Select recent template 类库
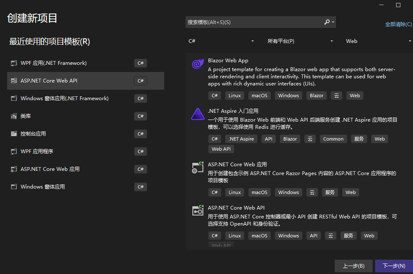The image size is (413, 274). [85, 116]
